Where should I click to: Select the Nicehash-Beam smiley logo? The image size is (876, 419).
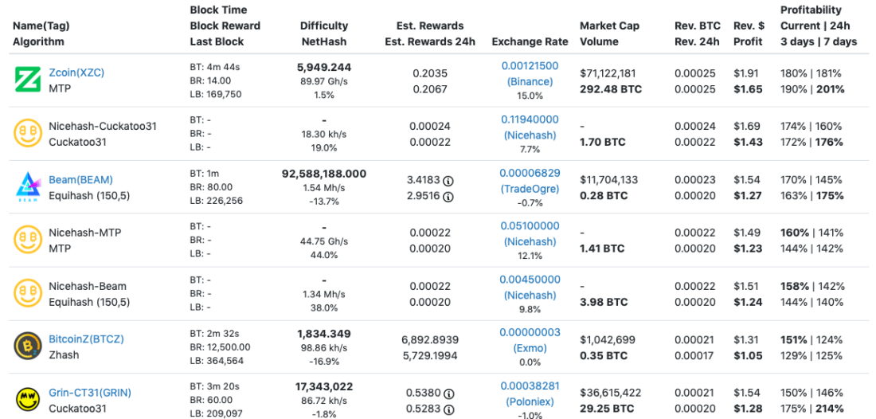[x=28, y=294]
